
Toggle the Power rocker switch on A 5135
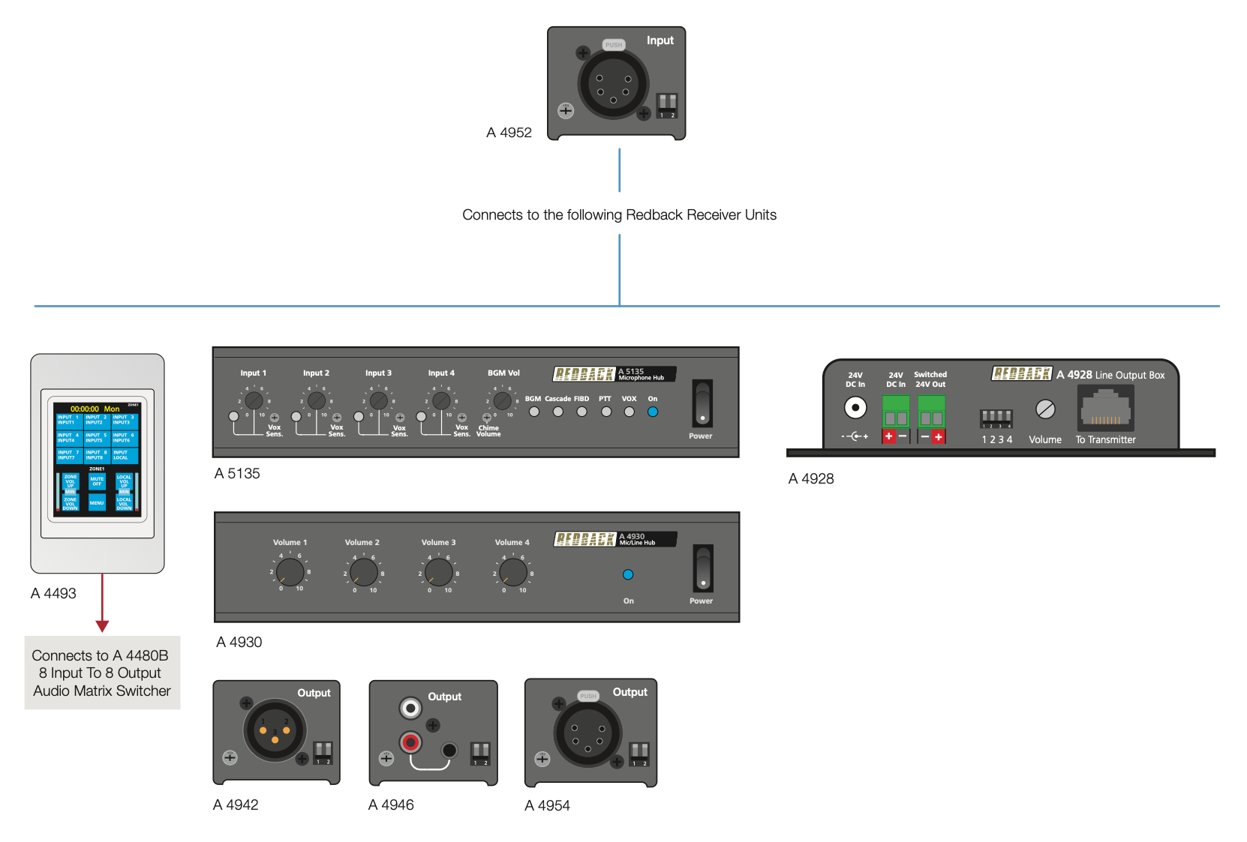coord(702,403)
